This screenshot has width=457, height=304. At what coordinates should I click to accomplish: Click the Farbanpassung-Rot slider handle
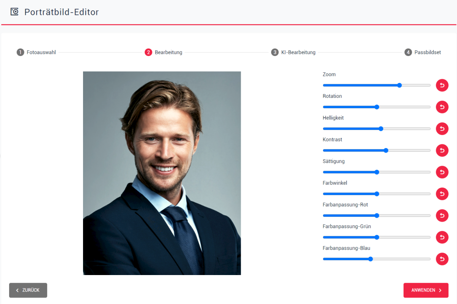(x=377, y=216)
